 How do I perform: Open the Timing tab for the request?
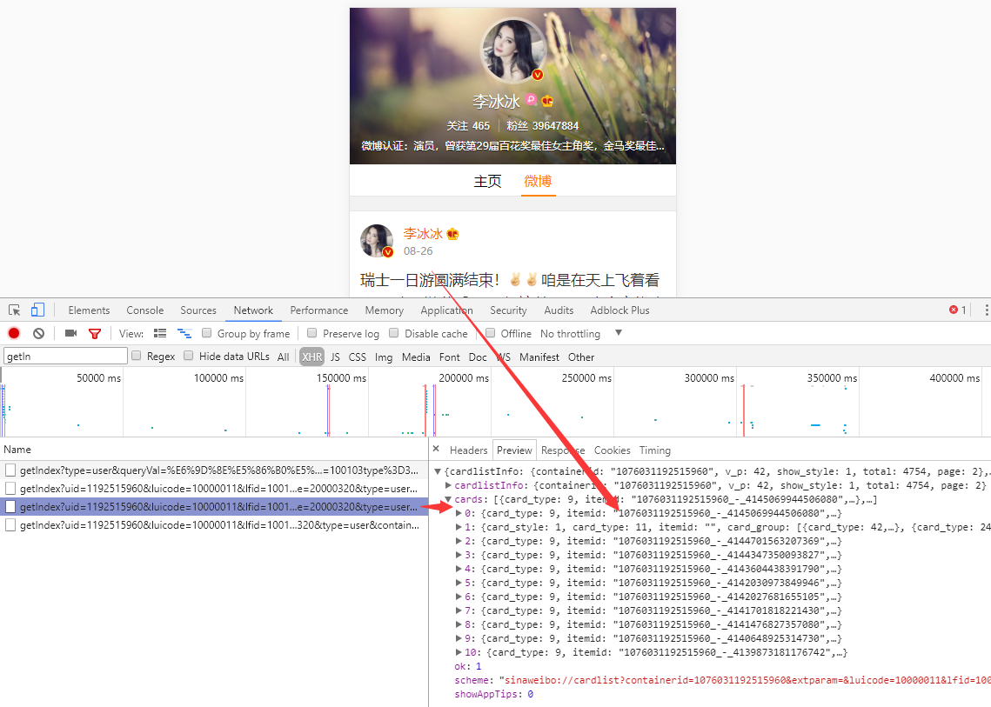(654, 450)
